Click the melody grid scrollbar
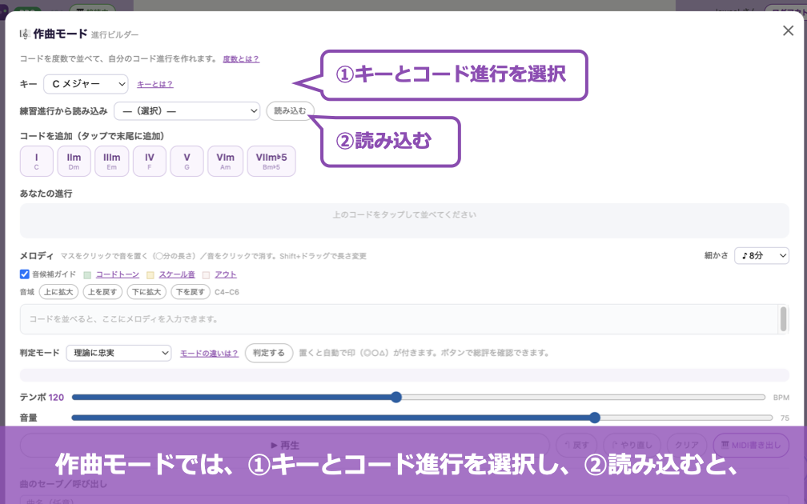807x504 pixels. click(x=783, y=319)
